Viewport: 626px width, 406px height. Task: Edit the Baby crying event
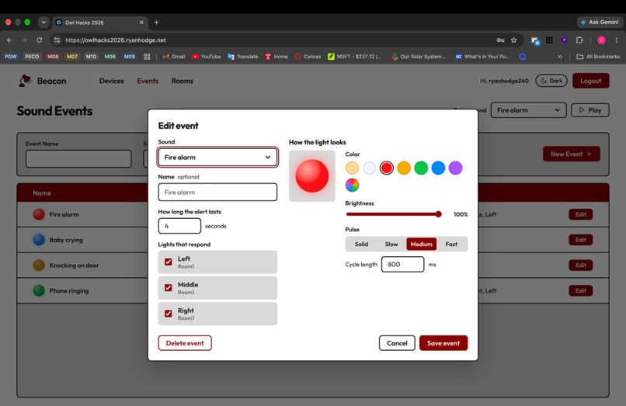pyautogui.click(x=580, y=240)
